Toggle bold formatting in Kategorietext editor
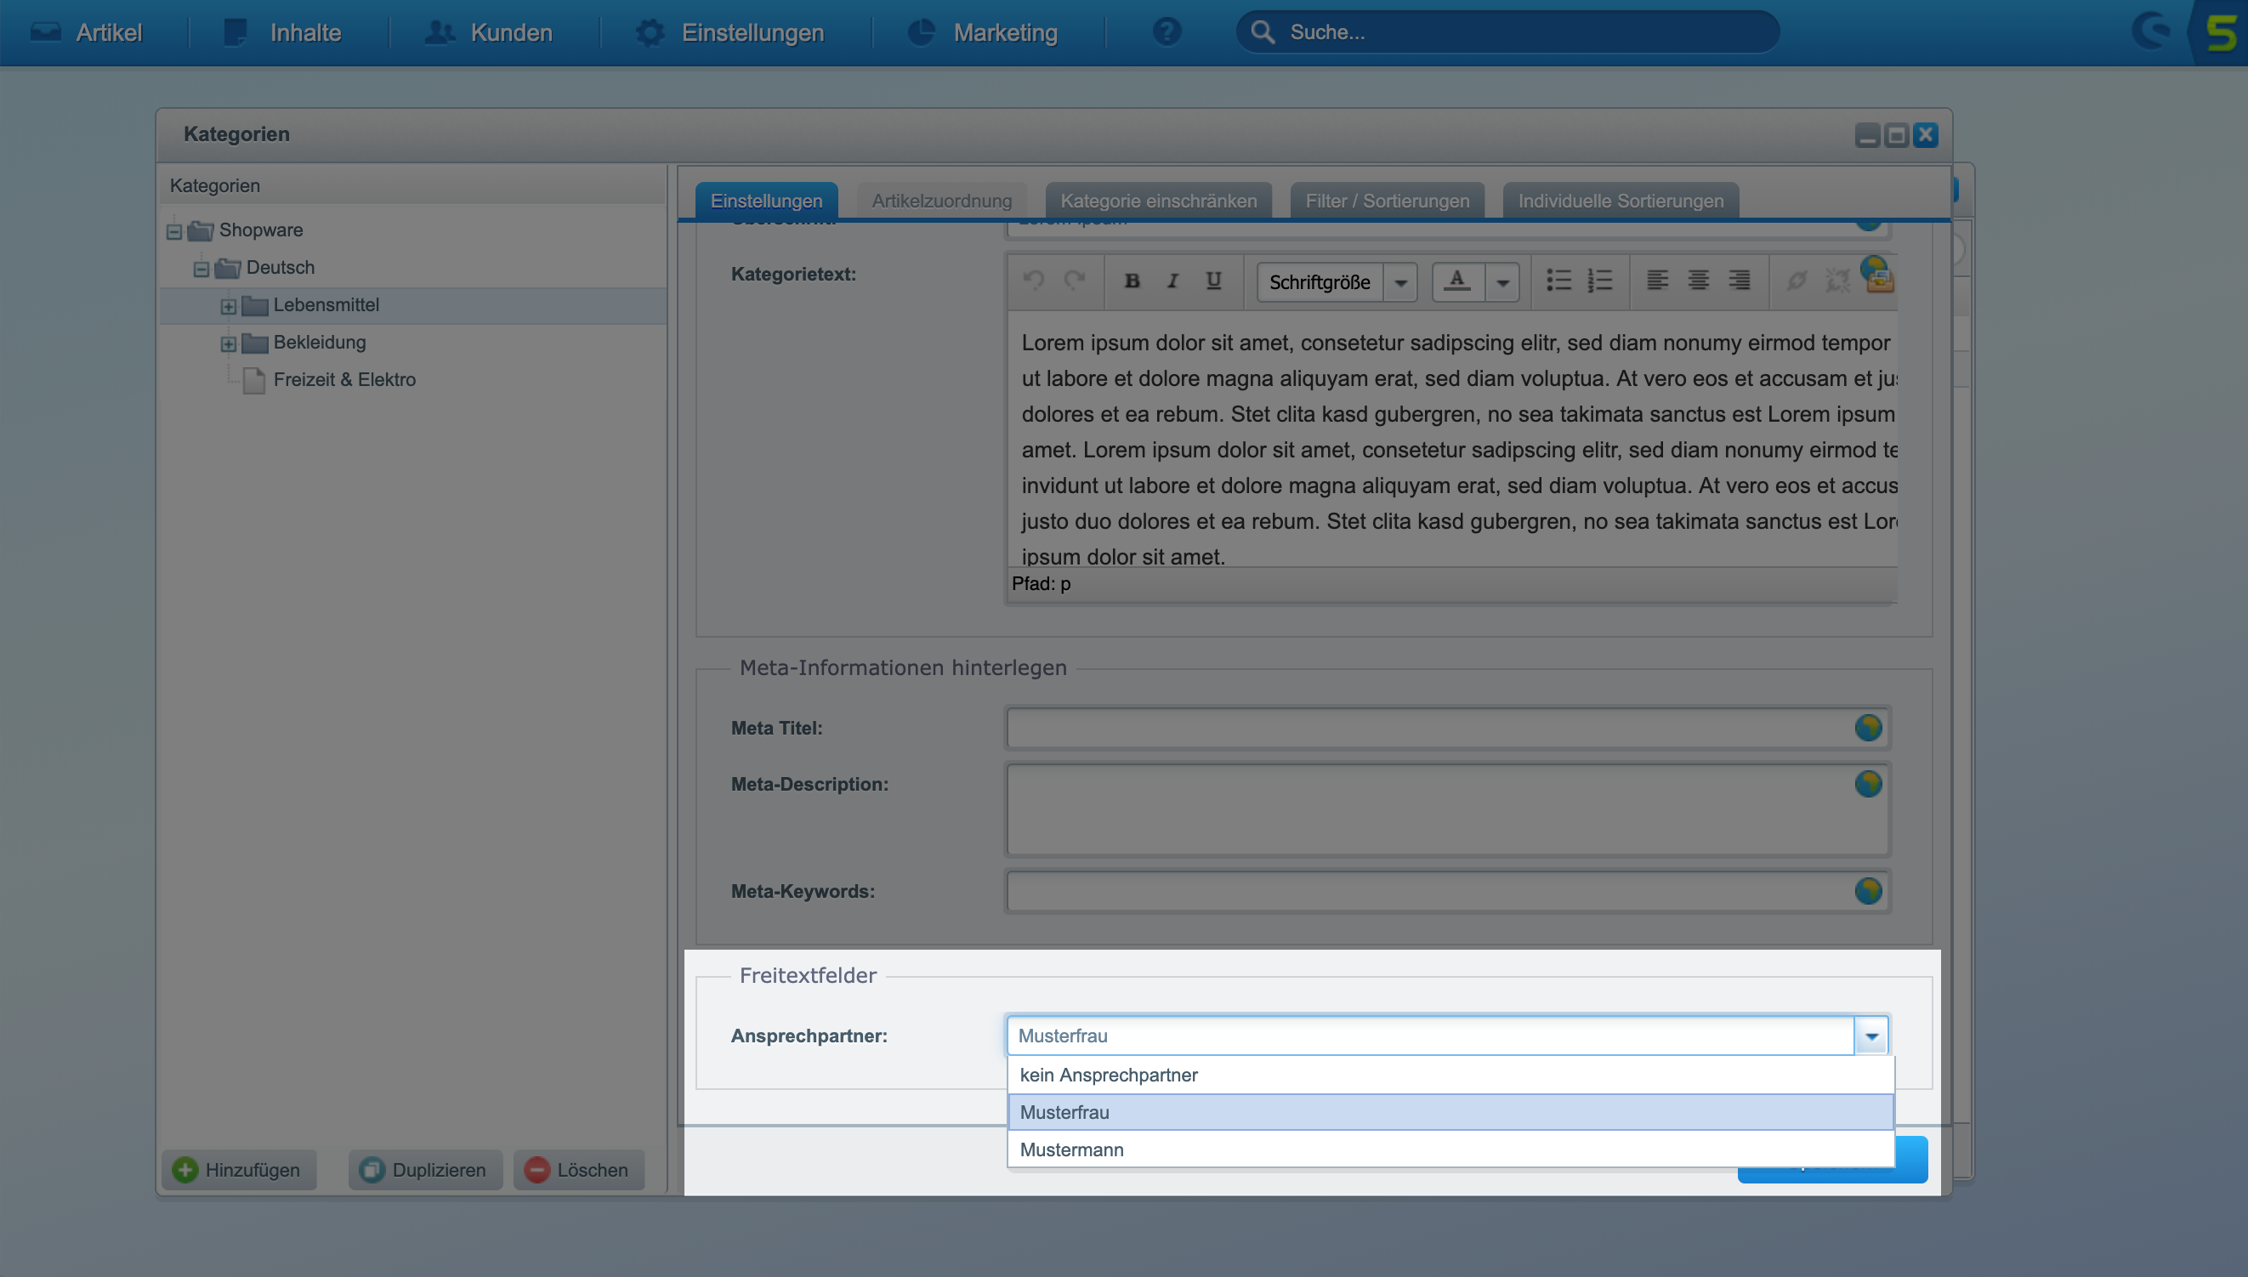The height and width of the screenshot is (1277, 2248). pyautogui.click(x=1132, y=281)
